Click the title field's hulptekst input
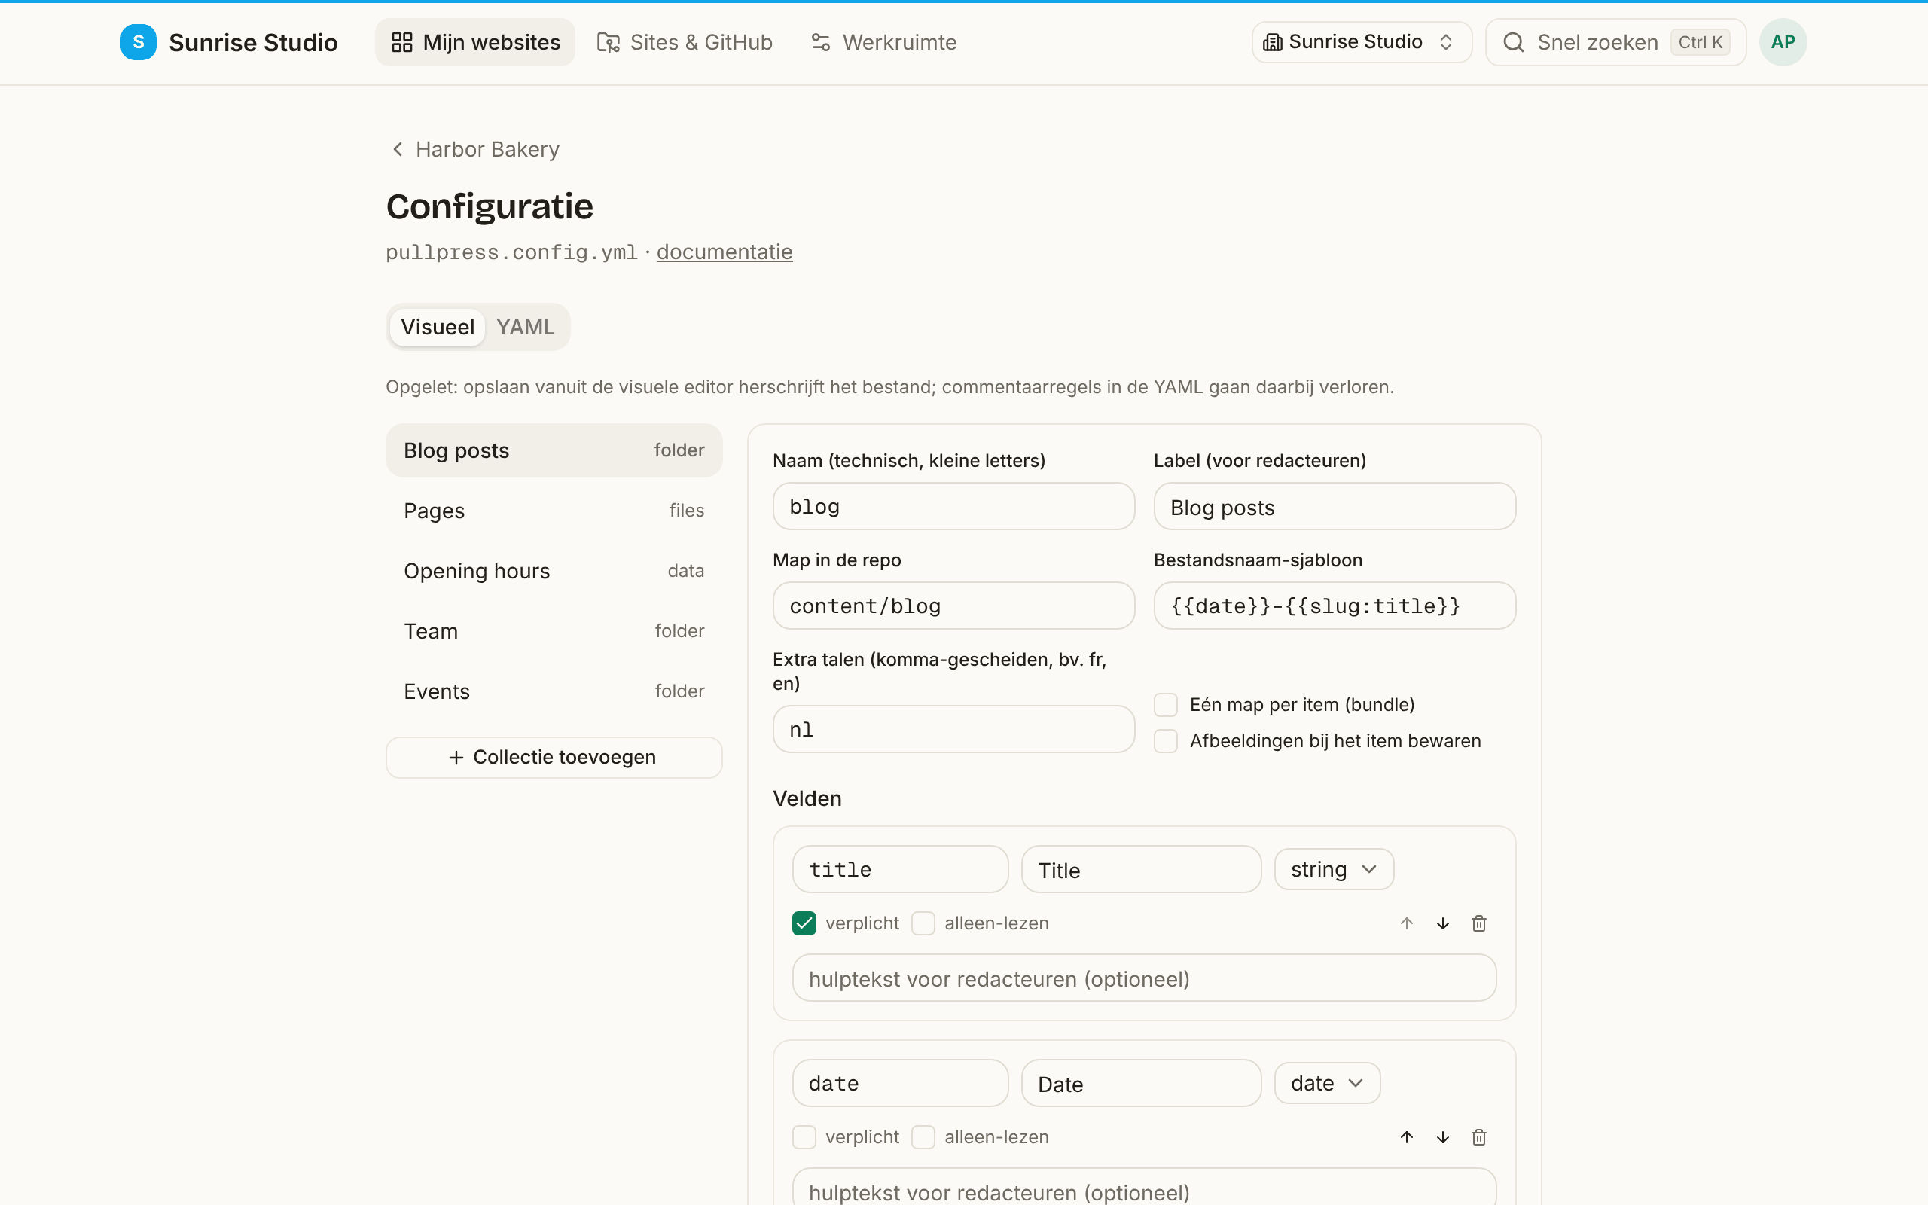The image size is (1928, 1205). click(1144, 978)
